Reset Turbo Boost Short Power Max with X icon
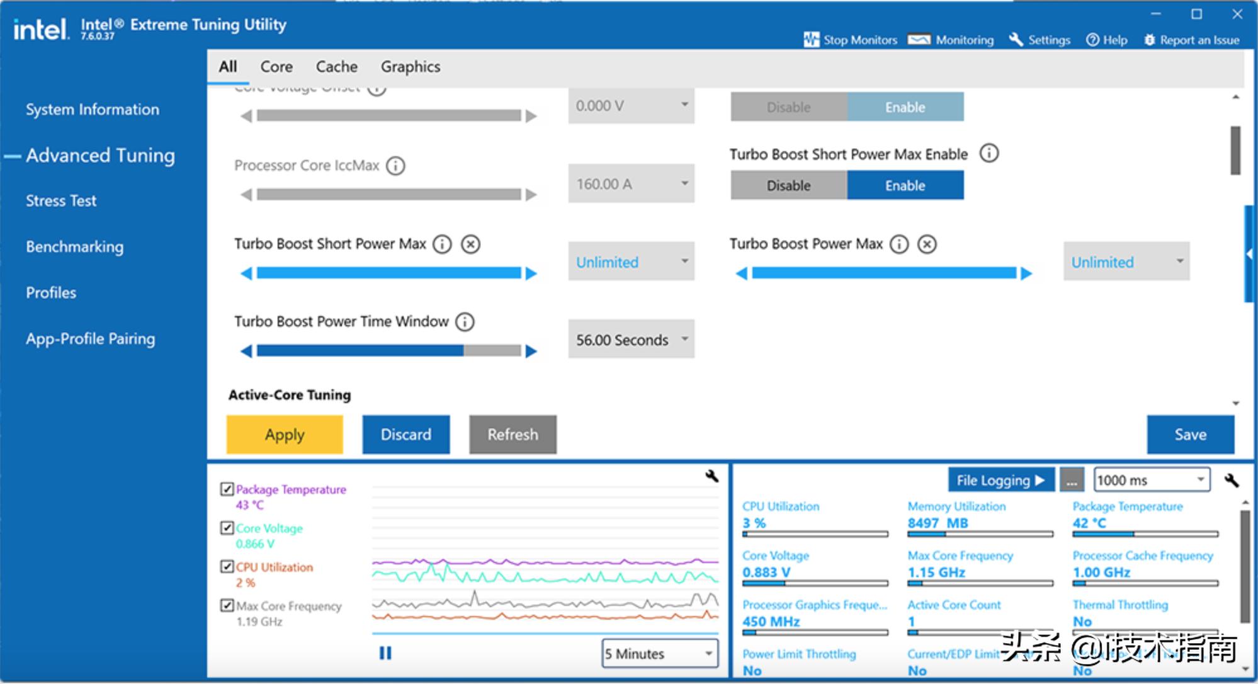Screen dimensions: 1258x684 pos(470,244)
